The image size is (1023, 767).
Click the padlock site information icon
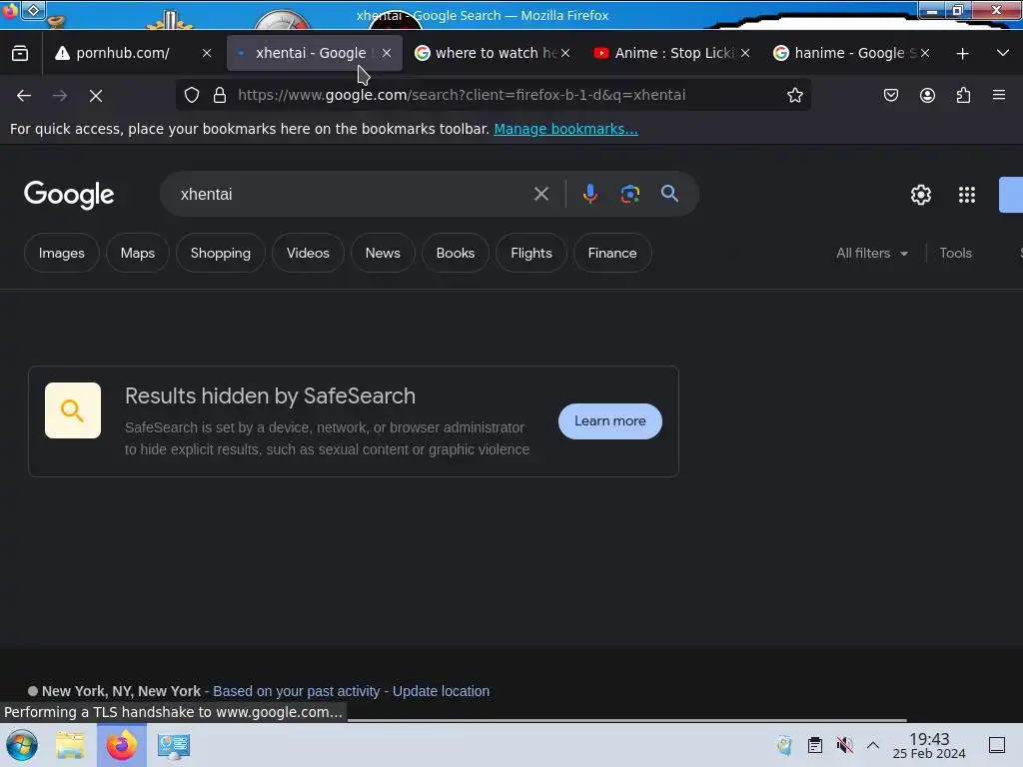tap(220, 95)
